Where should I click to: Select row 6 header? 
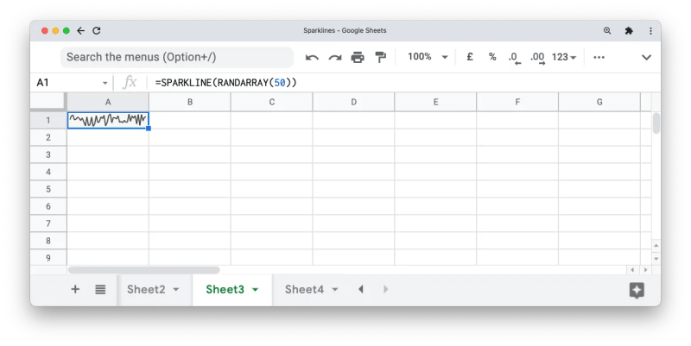pyautogui.click(x=48, y=206)
